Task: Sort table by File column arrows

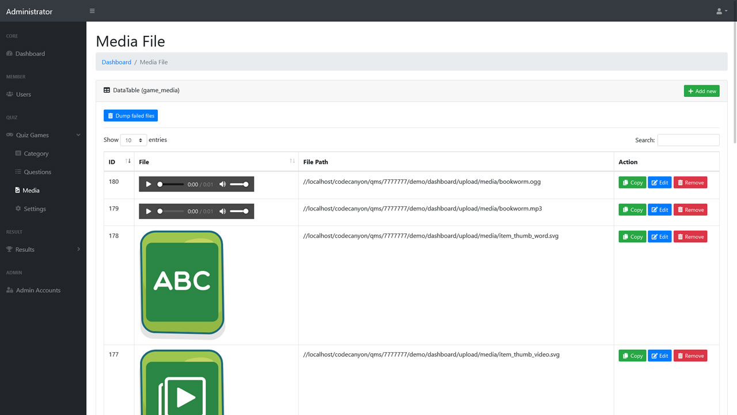Action: (x=292, y=161)
